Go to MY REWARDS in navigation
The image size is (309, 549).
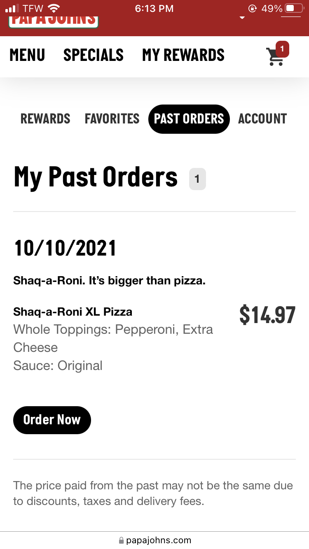pyautogui.click(x=183, y=55)
